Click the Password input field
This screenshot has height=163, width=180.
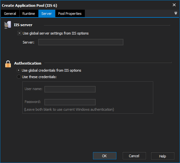tap(70, 102)
